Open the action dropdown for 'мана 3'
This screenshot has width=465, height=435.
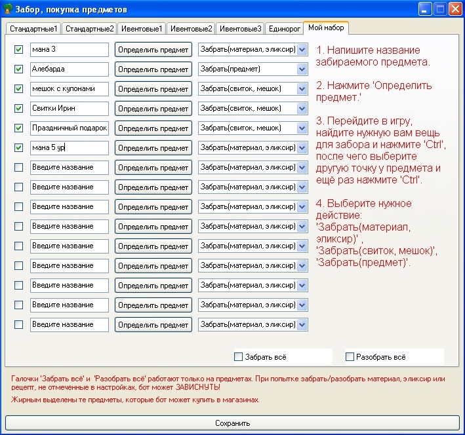[x=302, y=50]
